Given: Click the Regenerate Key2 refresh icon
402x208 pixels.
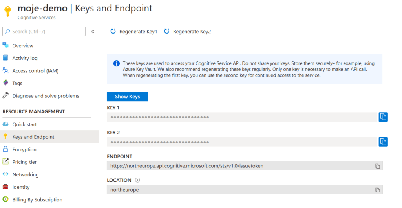Looking at the screenshot, I should 166,31.
